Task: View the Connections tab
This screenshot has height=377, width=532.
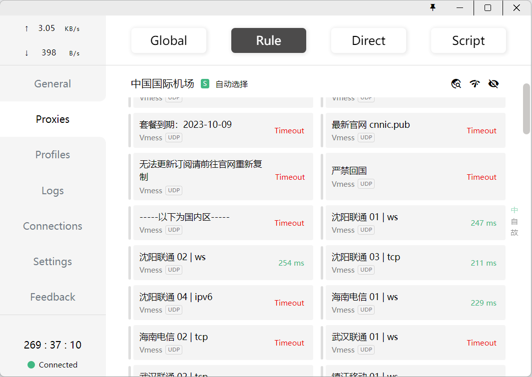Action: pyautogui.click(x=52, y=226)
